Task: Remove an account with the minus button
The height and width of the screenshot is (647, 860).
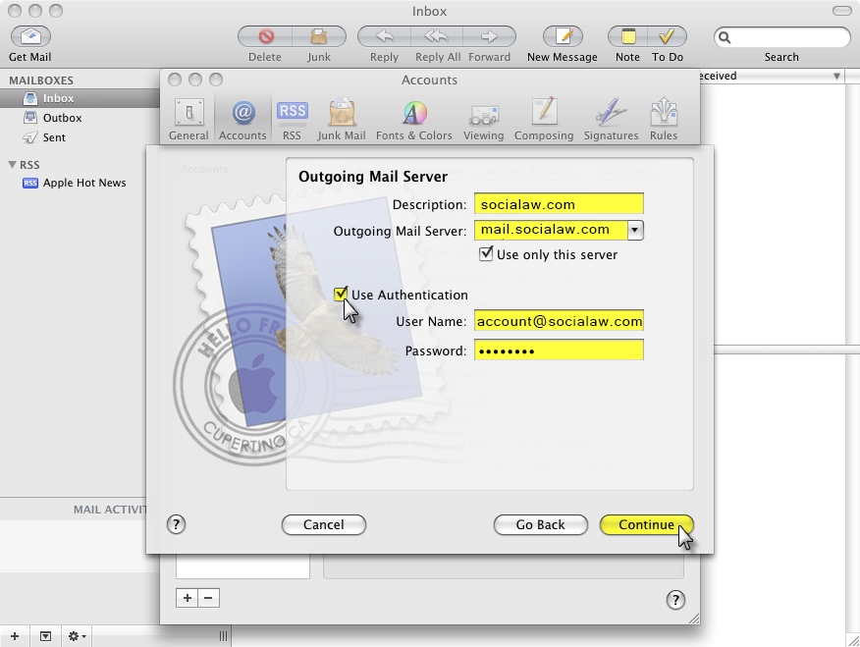Action: [208, 598]
